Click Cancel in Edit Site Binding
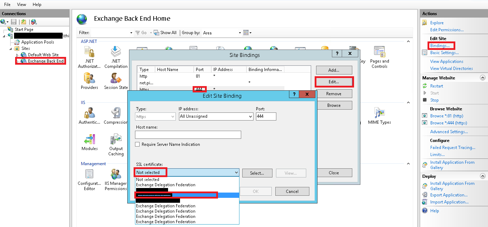Screen dimensions: 488x227 pyautogui.click(x=292, y=192)
